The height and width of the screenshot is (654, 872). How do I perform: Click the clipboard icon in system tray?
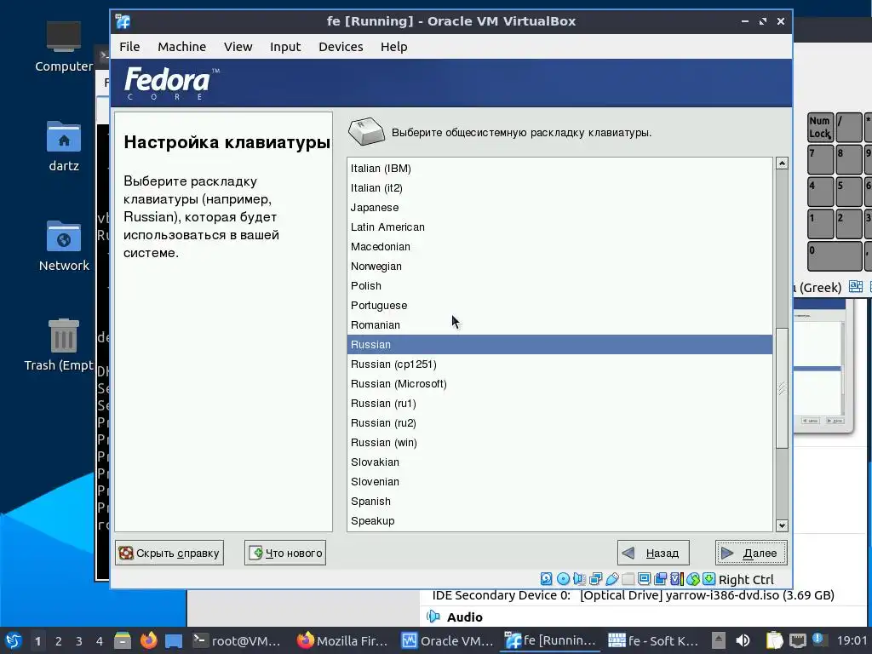pos(774,640)
